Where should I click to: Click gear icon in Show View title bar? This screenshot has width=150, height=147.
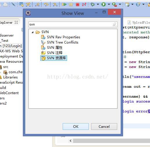28,13
